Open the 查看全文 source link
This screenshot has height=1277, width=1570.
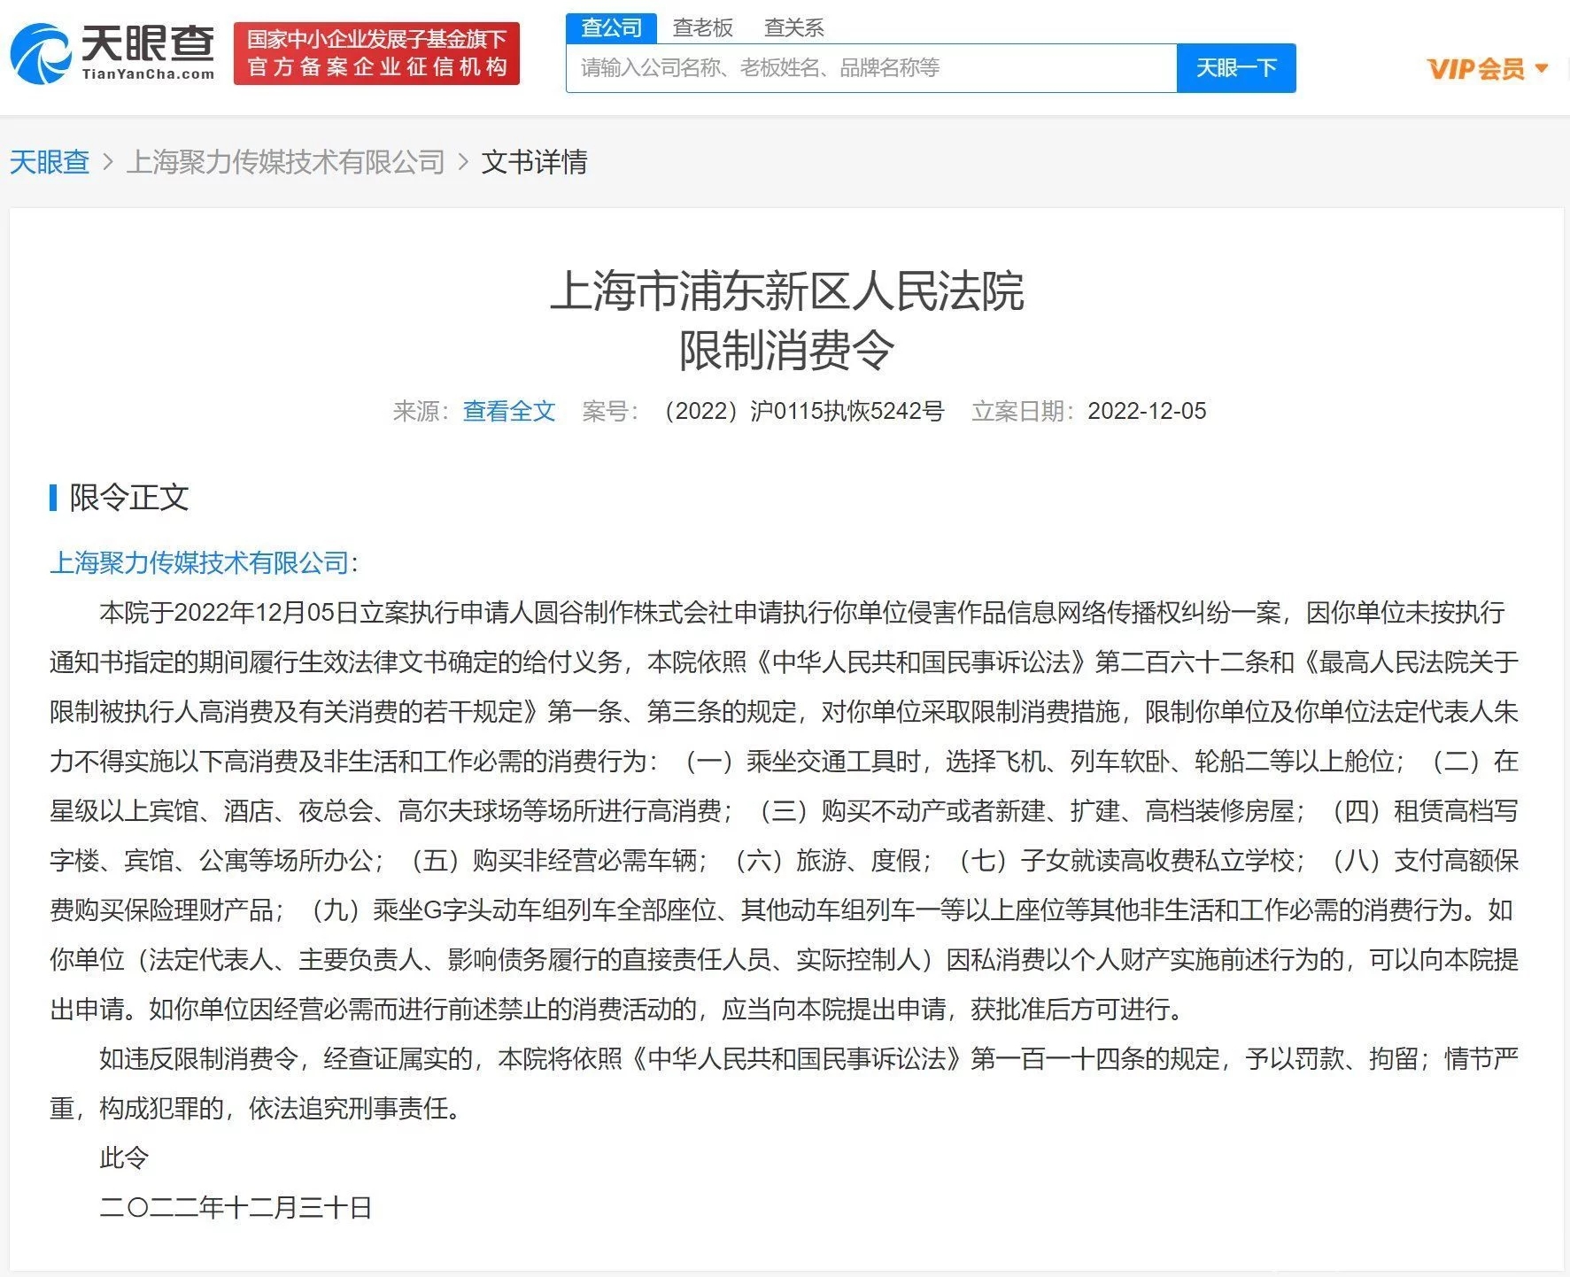click(509, 411)
